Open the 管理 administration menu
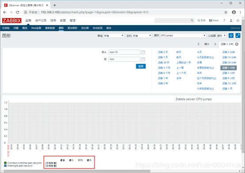Viewport: 245px width, 173px height. pyautogui.click(x=73, y=20)
